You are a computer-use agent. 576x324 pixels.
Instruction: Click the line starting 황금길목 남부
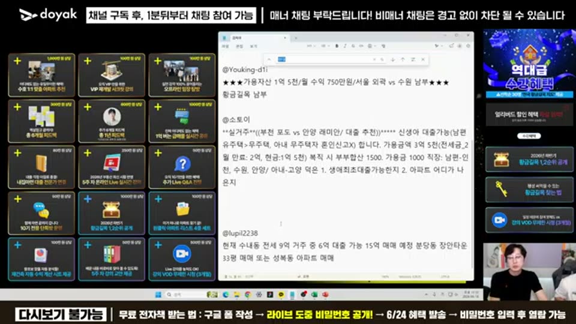[245, 94]
